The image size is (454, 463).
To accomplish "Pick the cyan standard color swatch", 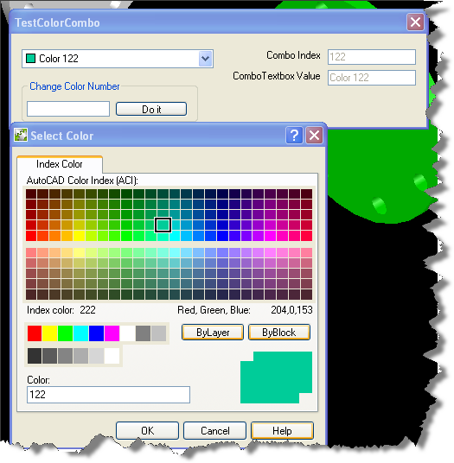I will click(x=81, y=333).
